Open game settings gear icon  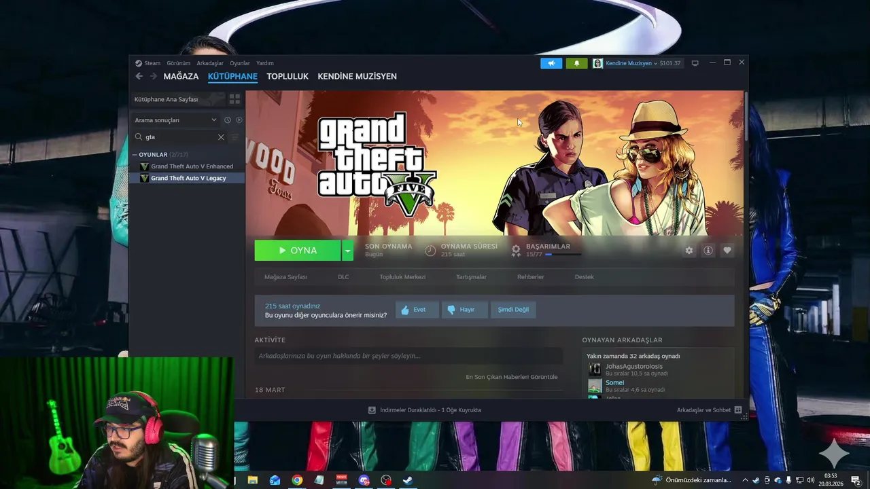coord(689,251)
